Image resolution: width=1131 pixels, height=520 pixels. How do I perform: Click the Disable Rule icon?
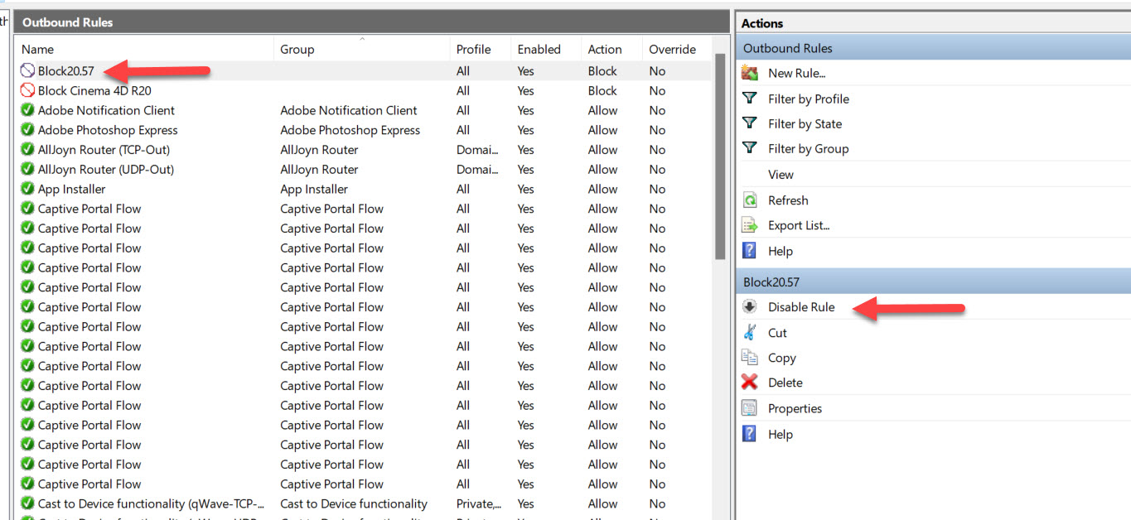click(750, 307)
